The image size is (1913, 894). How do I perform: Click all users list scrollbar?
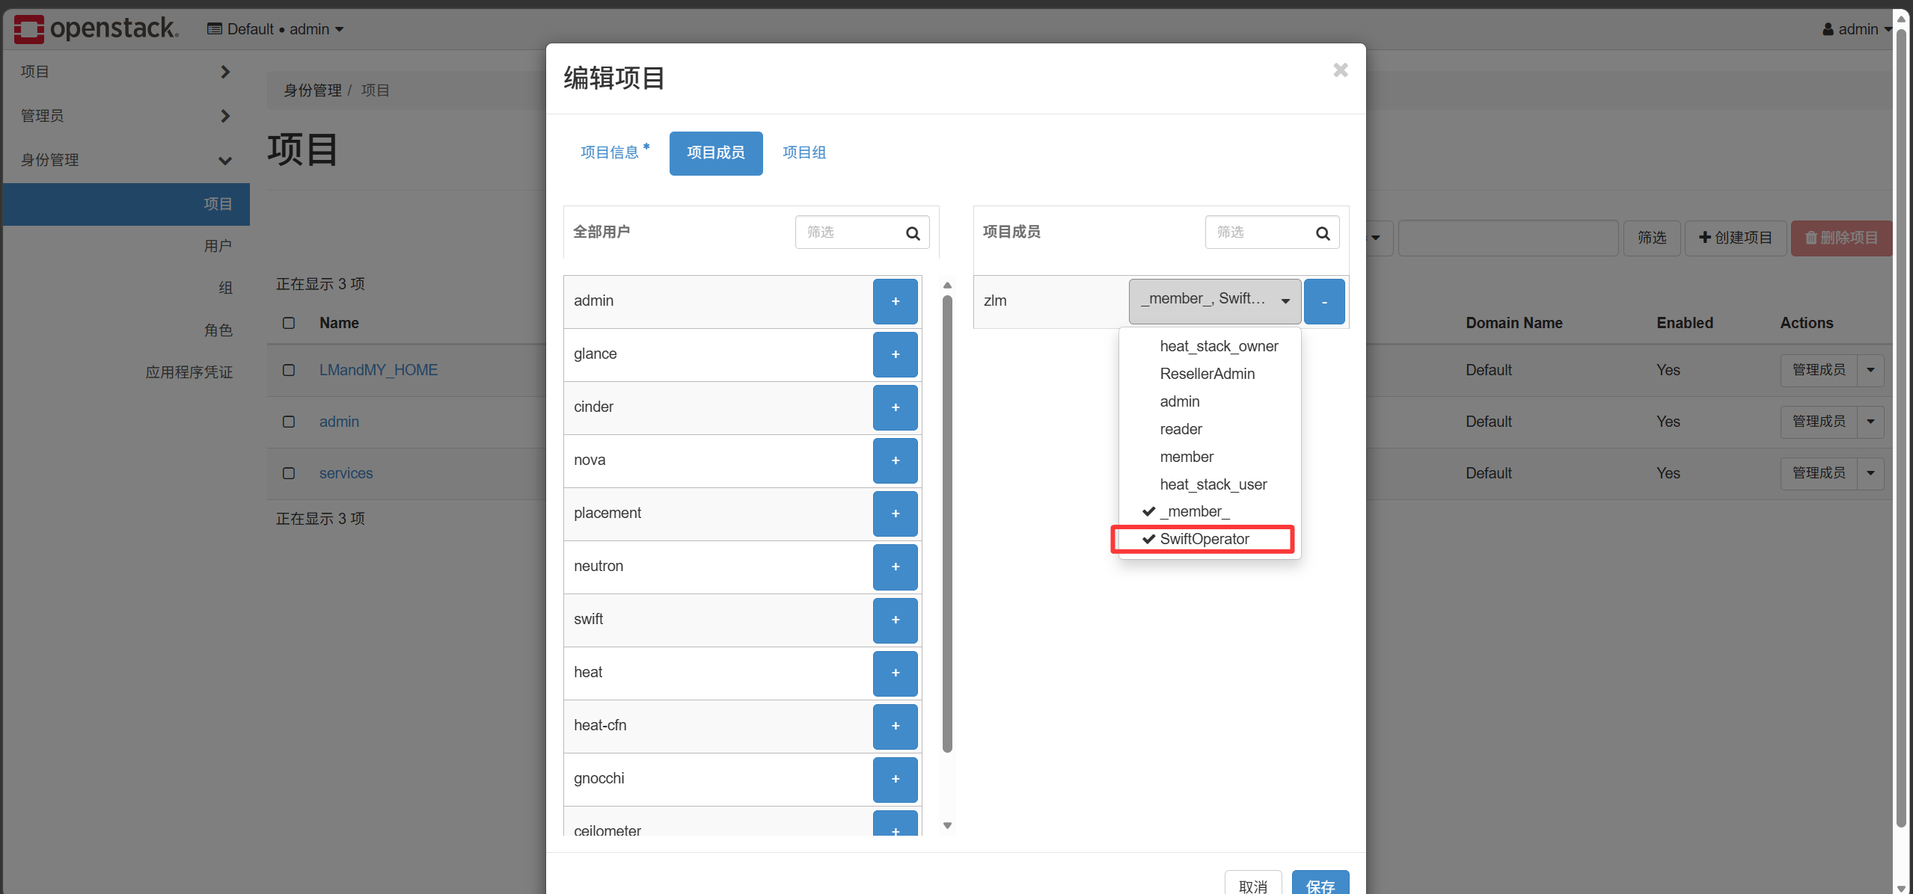click(947, 523)
